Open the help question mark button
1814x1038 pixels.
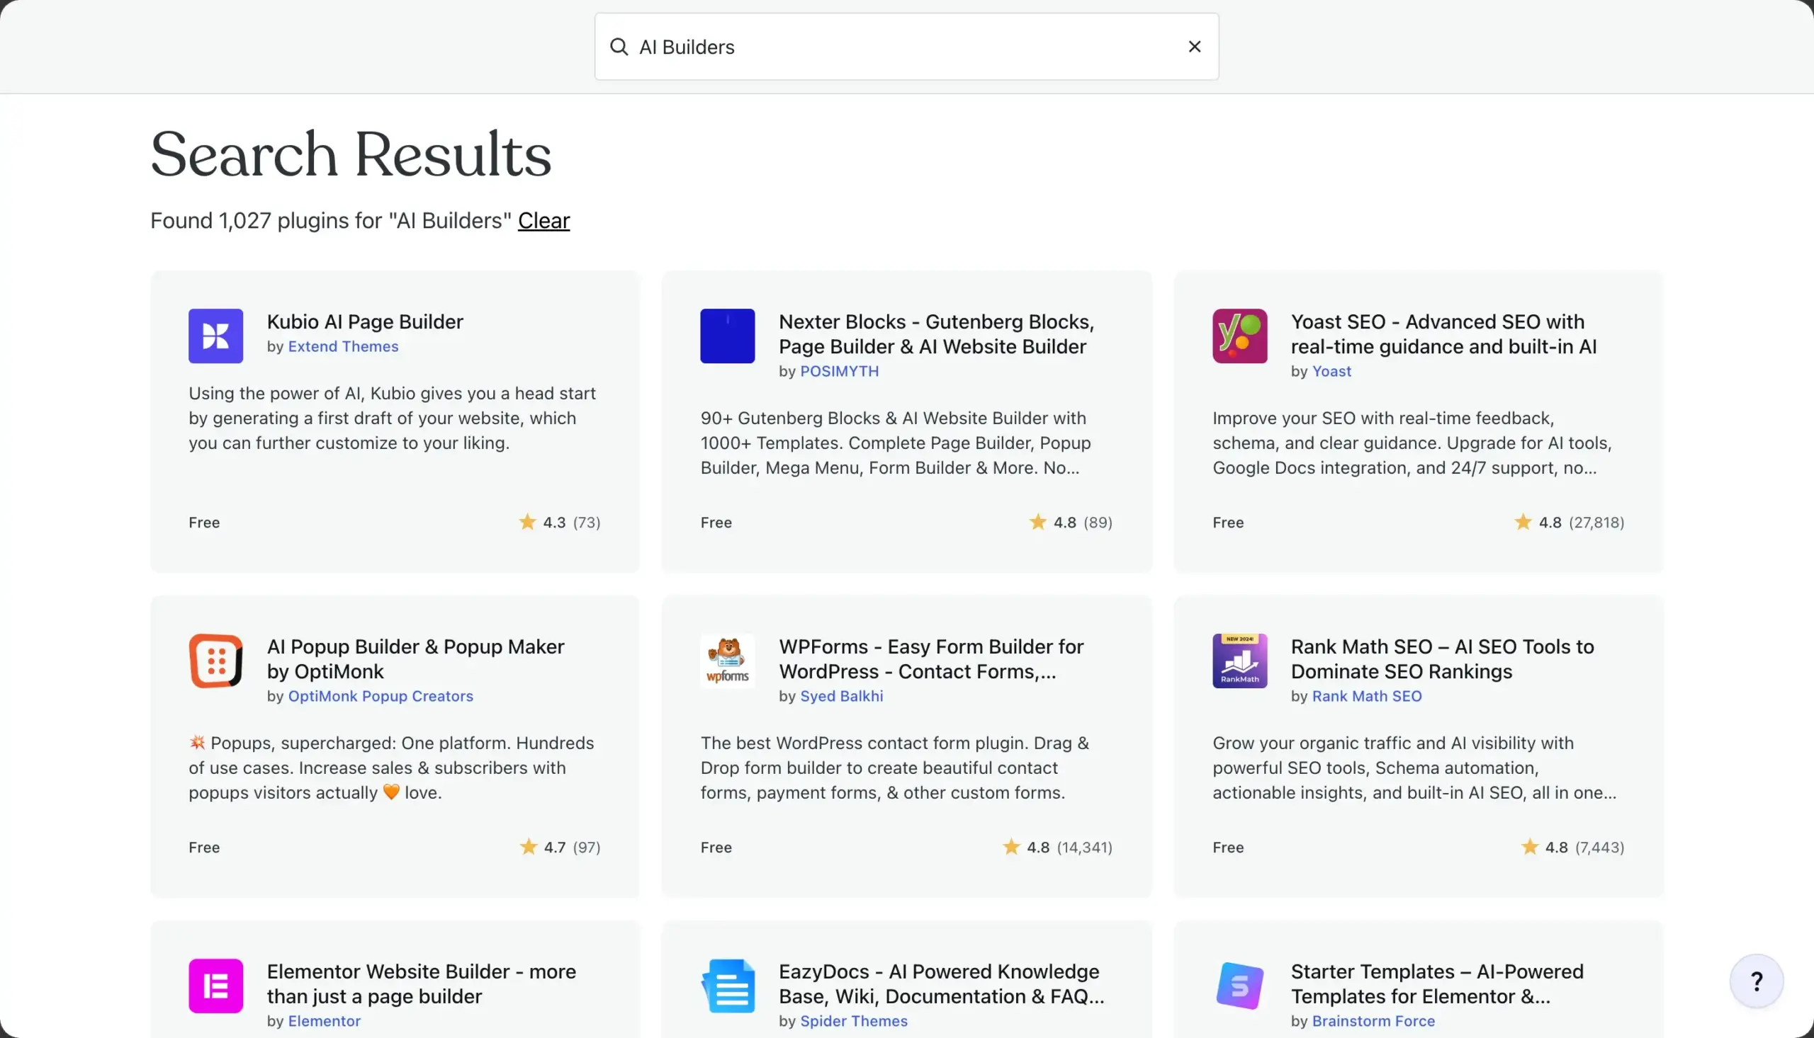click(x=1756, y=981)
